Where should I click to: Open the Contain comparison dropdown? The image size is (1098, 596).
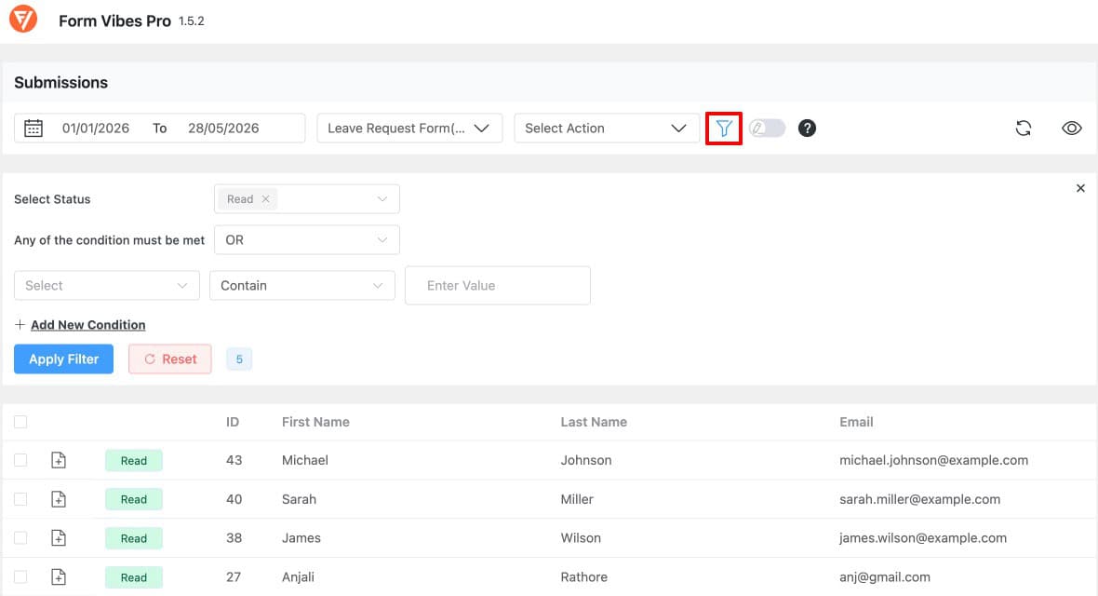coord(301,285)
